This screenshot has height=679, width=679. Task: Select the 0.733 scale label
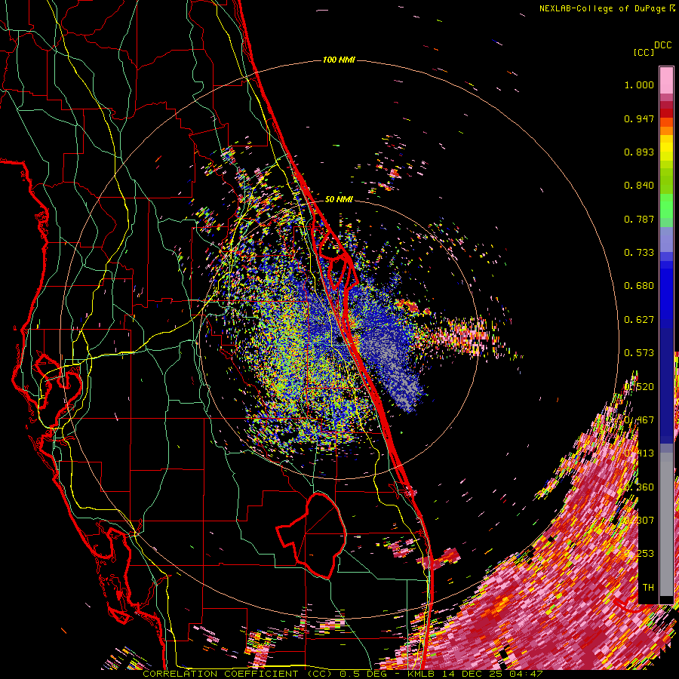point(639,253)
